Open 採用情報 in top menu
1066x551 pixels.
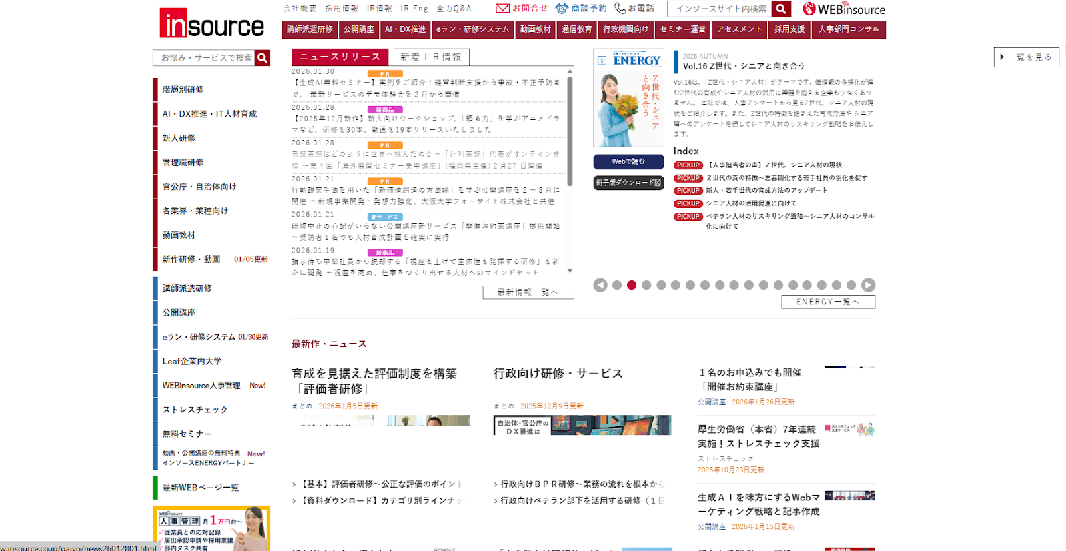[342, 9]
